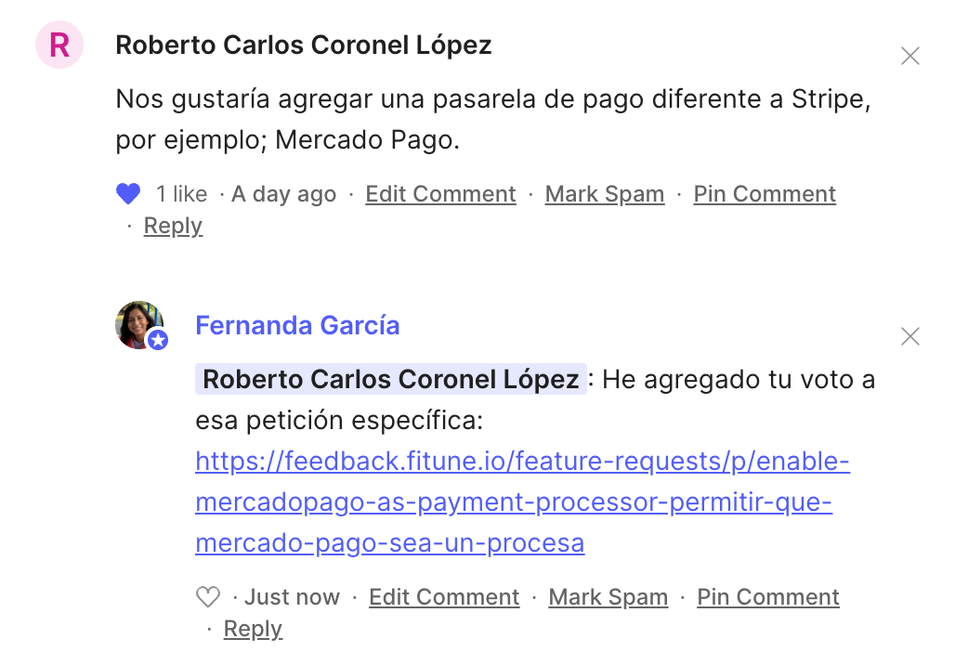Mark Roberto's comment as spam
Viewport: 968px width, 665px height.
click(x=605, y=194)
